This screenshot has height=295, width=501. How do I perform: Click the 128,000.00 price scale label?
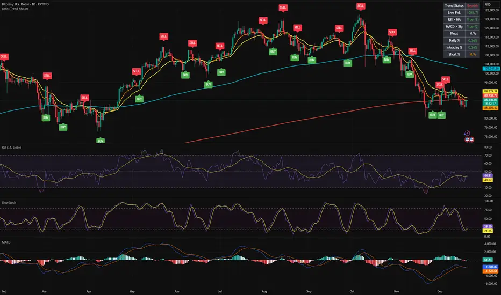tap(491, 10)
